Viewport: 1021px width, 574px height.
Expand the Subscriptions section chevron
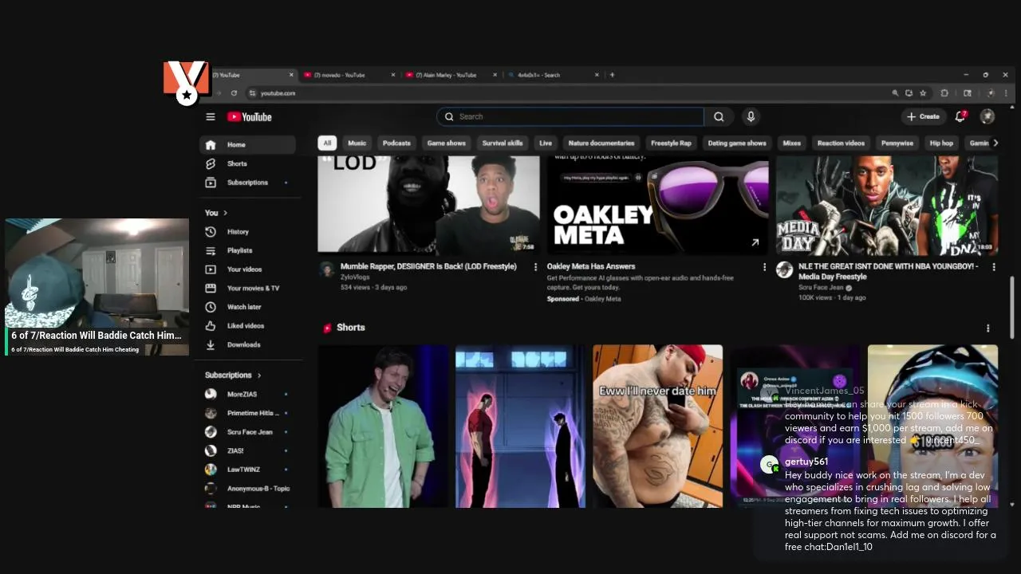coord(259,375)
